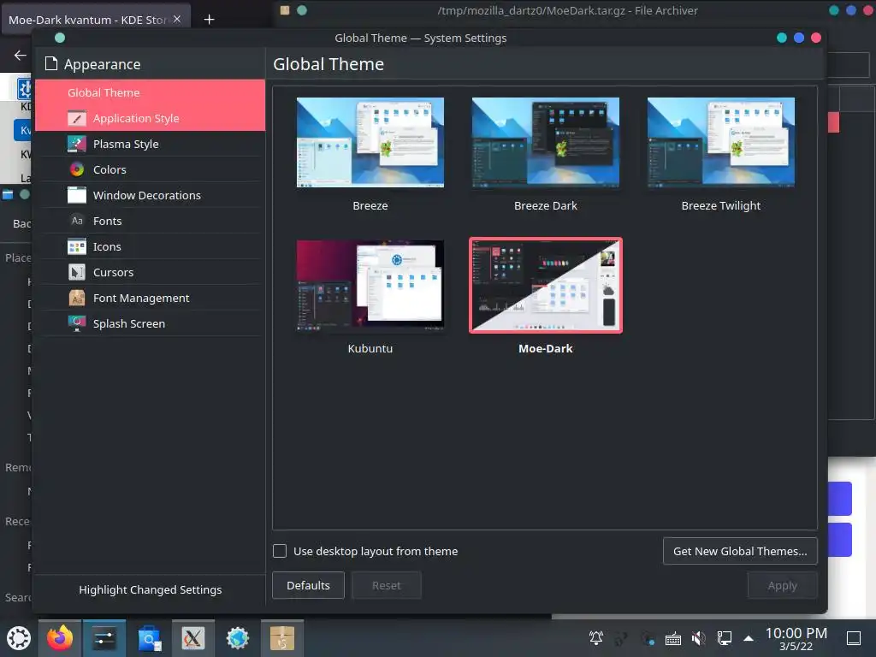Open the KDE application launcher
Screen dimensions: 876x657
point(19,638)
